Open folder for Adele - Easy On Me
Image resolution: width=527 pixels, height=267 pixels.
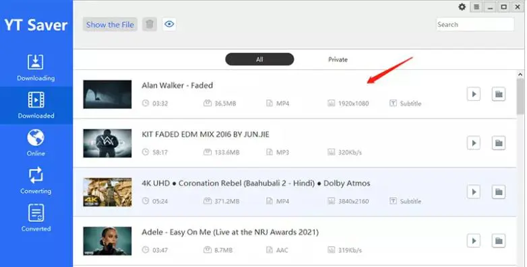[499, 241]
